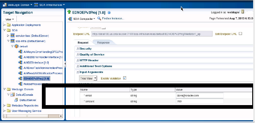Viewport: 255px width, 123px height.
Task: Open the View menu in Target Navigation
Action: 10,19
